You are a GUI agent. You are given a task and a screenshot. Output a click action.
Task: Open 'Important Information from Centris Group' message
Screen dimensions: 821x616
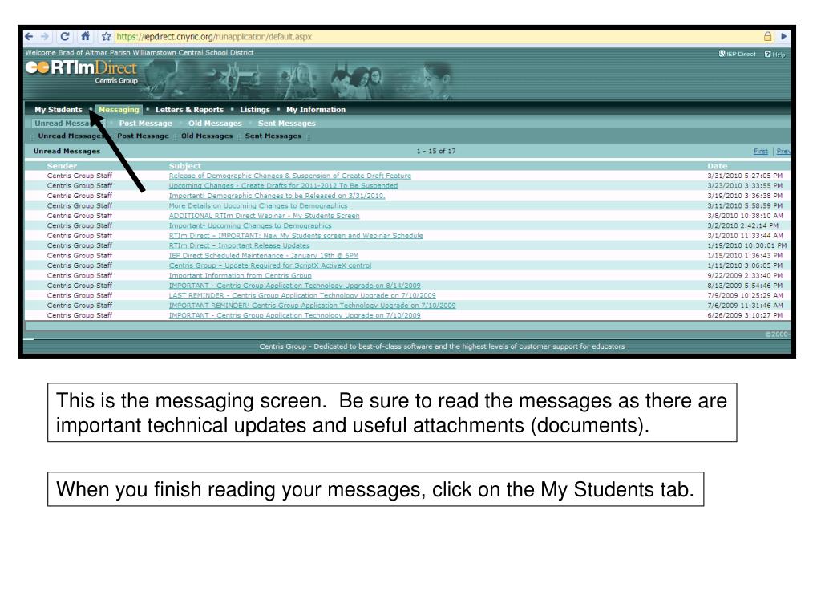(241, 275)
